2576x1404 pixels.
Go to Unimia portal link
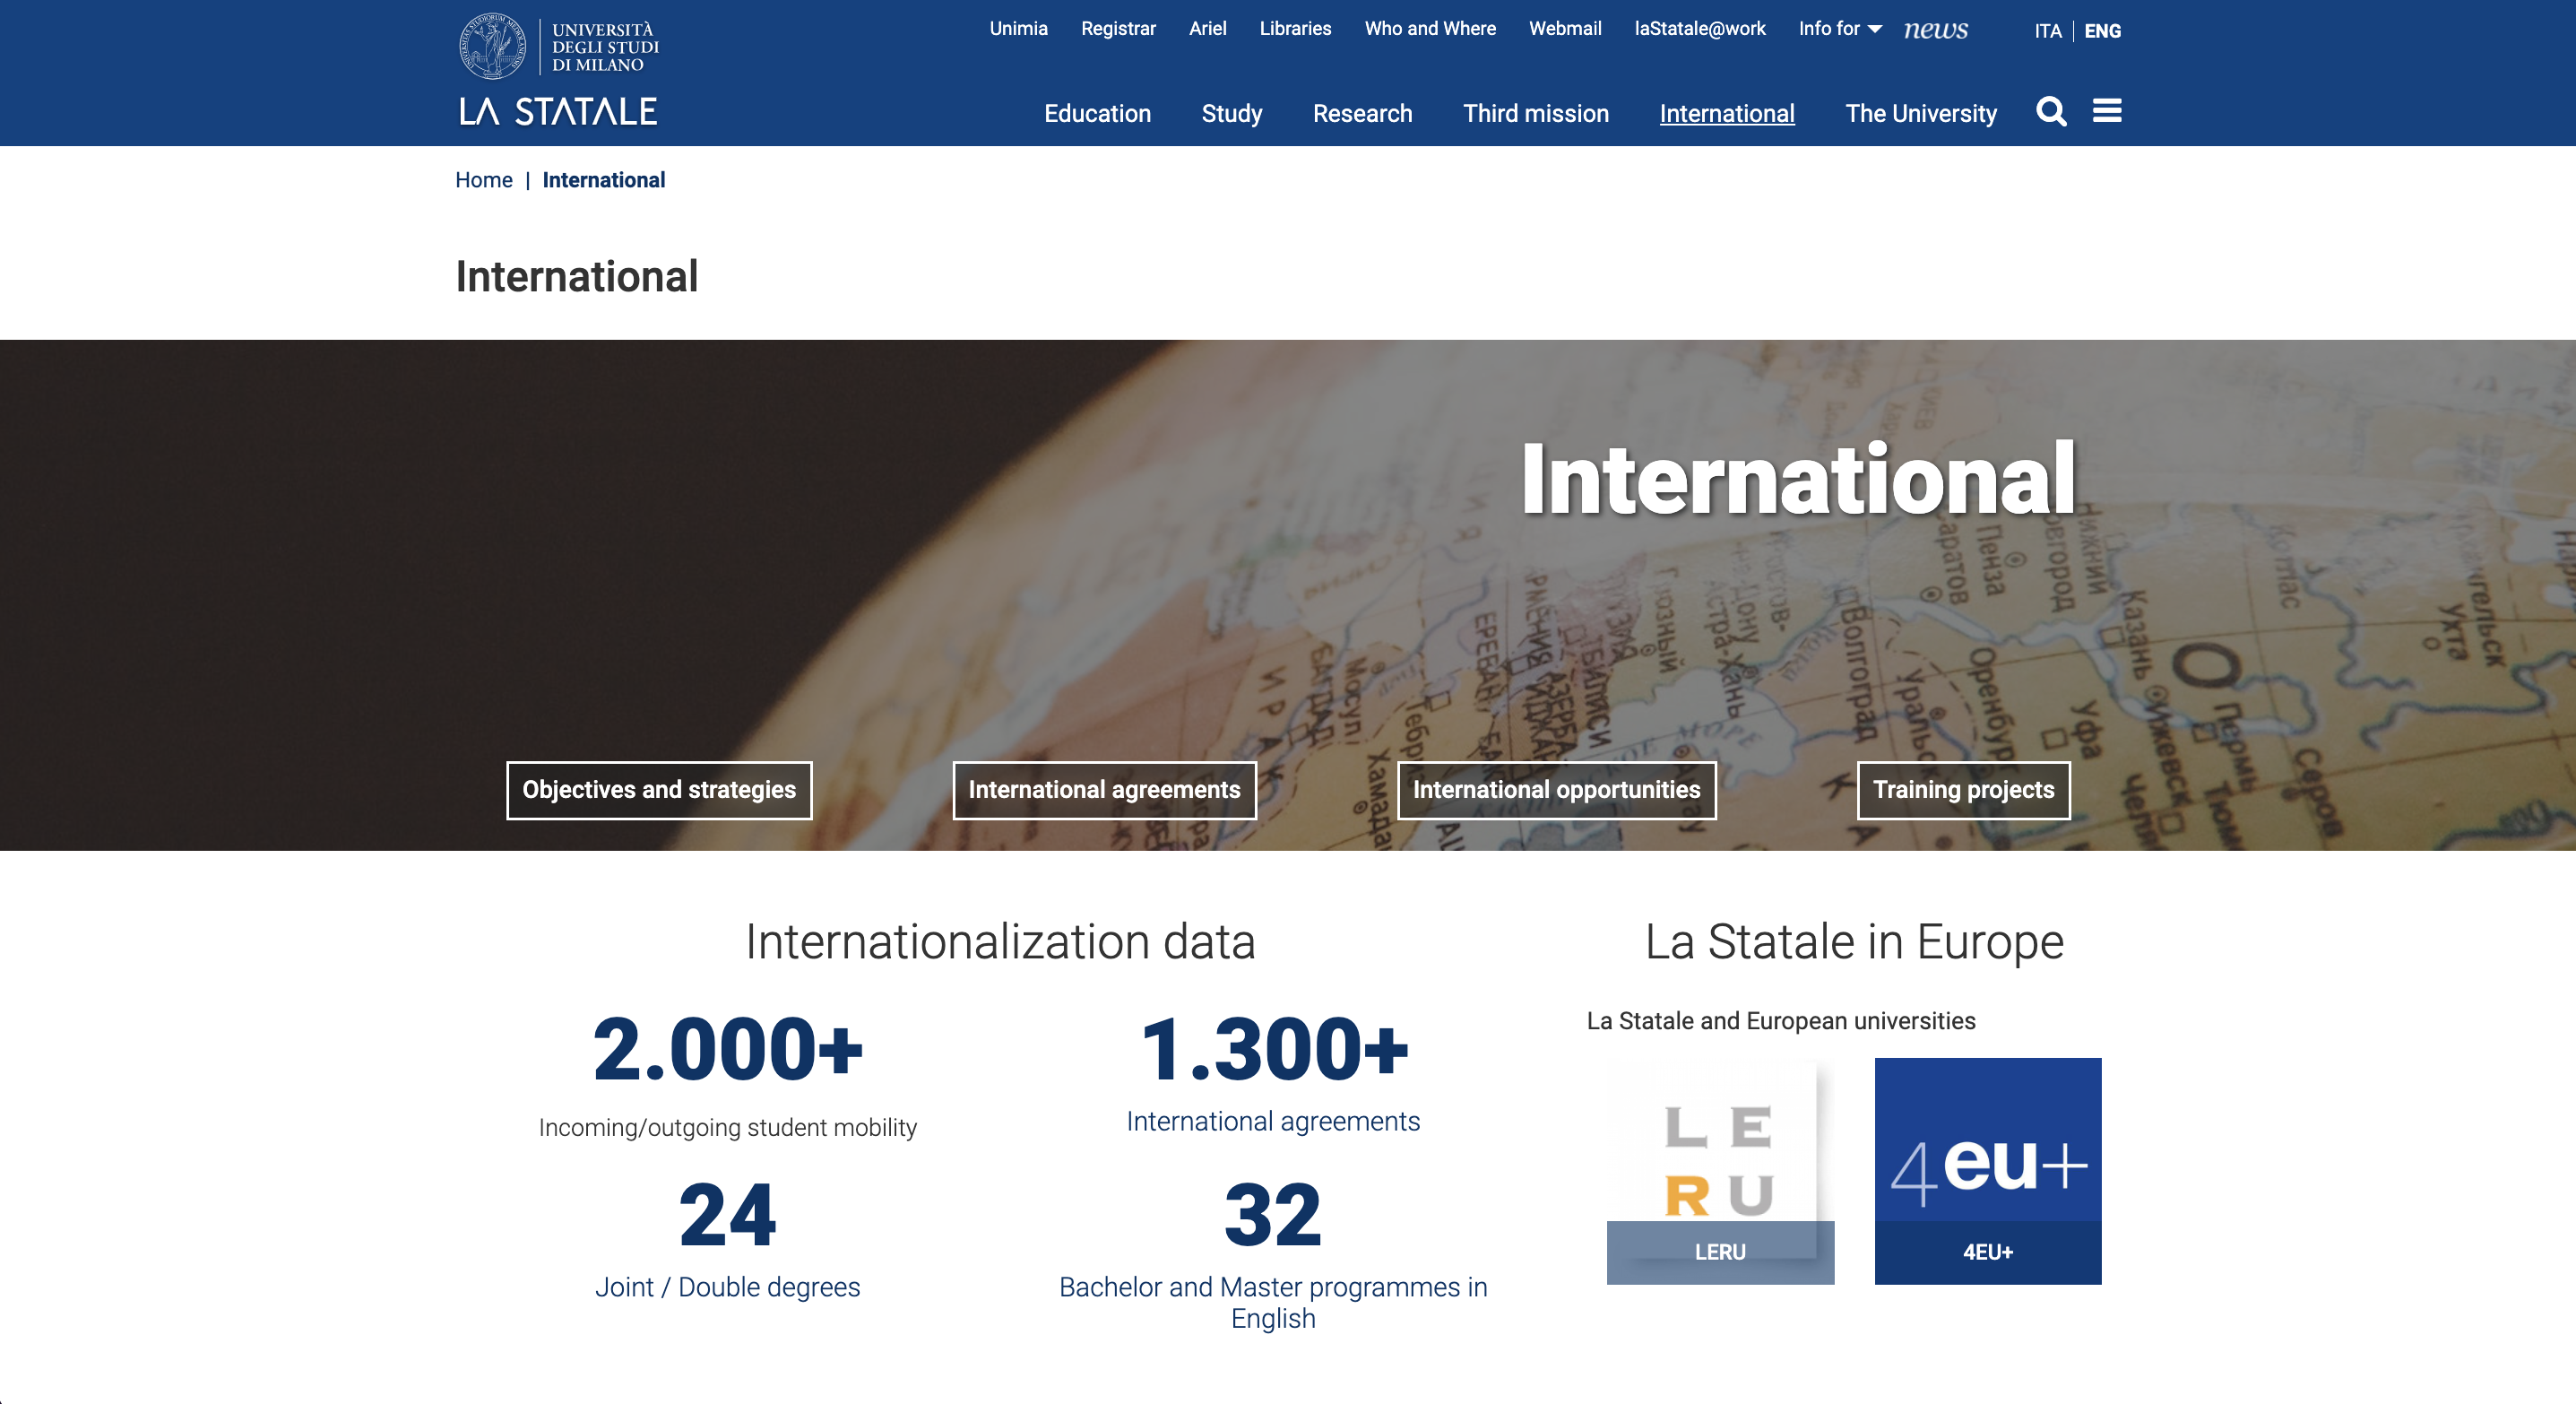click(x=1018, y=29)
